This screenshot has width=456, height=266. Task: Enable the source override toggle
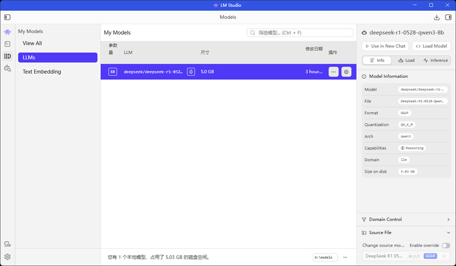pyautogui.click(x=446, y=246)
